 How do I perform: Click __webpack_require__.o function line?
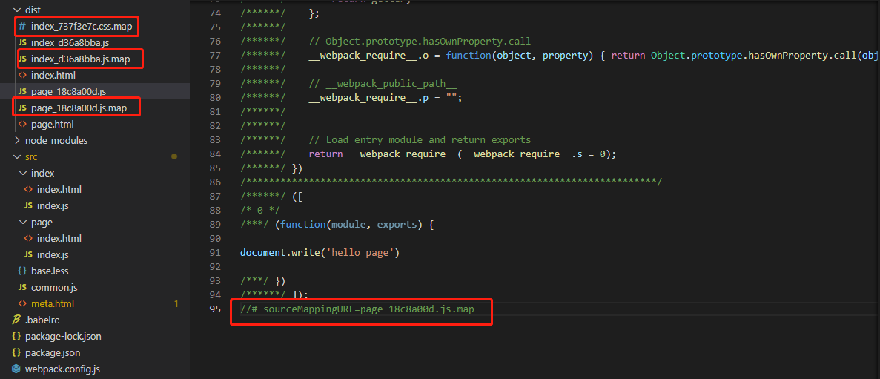click(x=594, y=56)
